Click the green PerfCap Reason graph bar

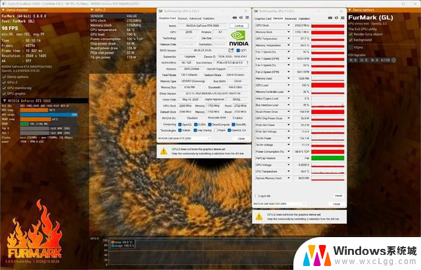[x=328, y=158]
